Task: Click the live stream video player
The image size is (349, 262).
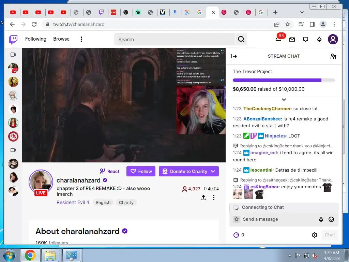Action: pos(123,105)
